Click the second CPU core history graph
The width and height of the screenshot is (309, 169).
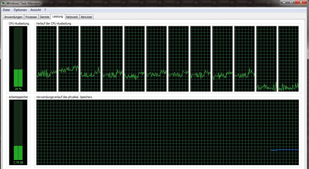(x=68, y=59)
